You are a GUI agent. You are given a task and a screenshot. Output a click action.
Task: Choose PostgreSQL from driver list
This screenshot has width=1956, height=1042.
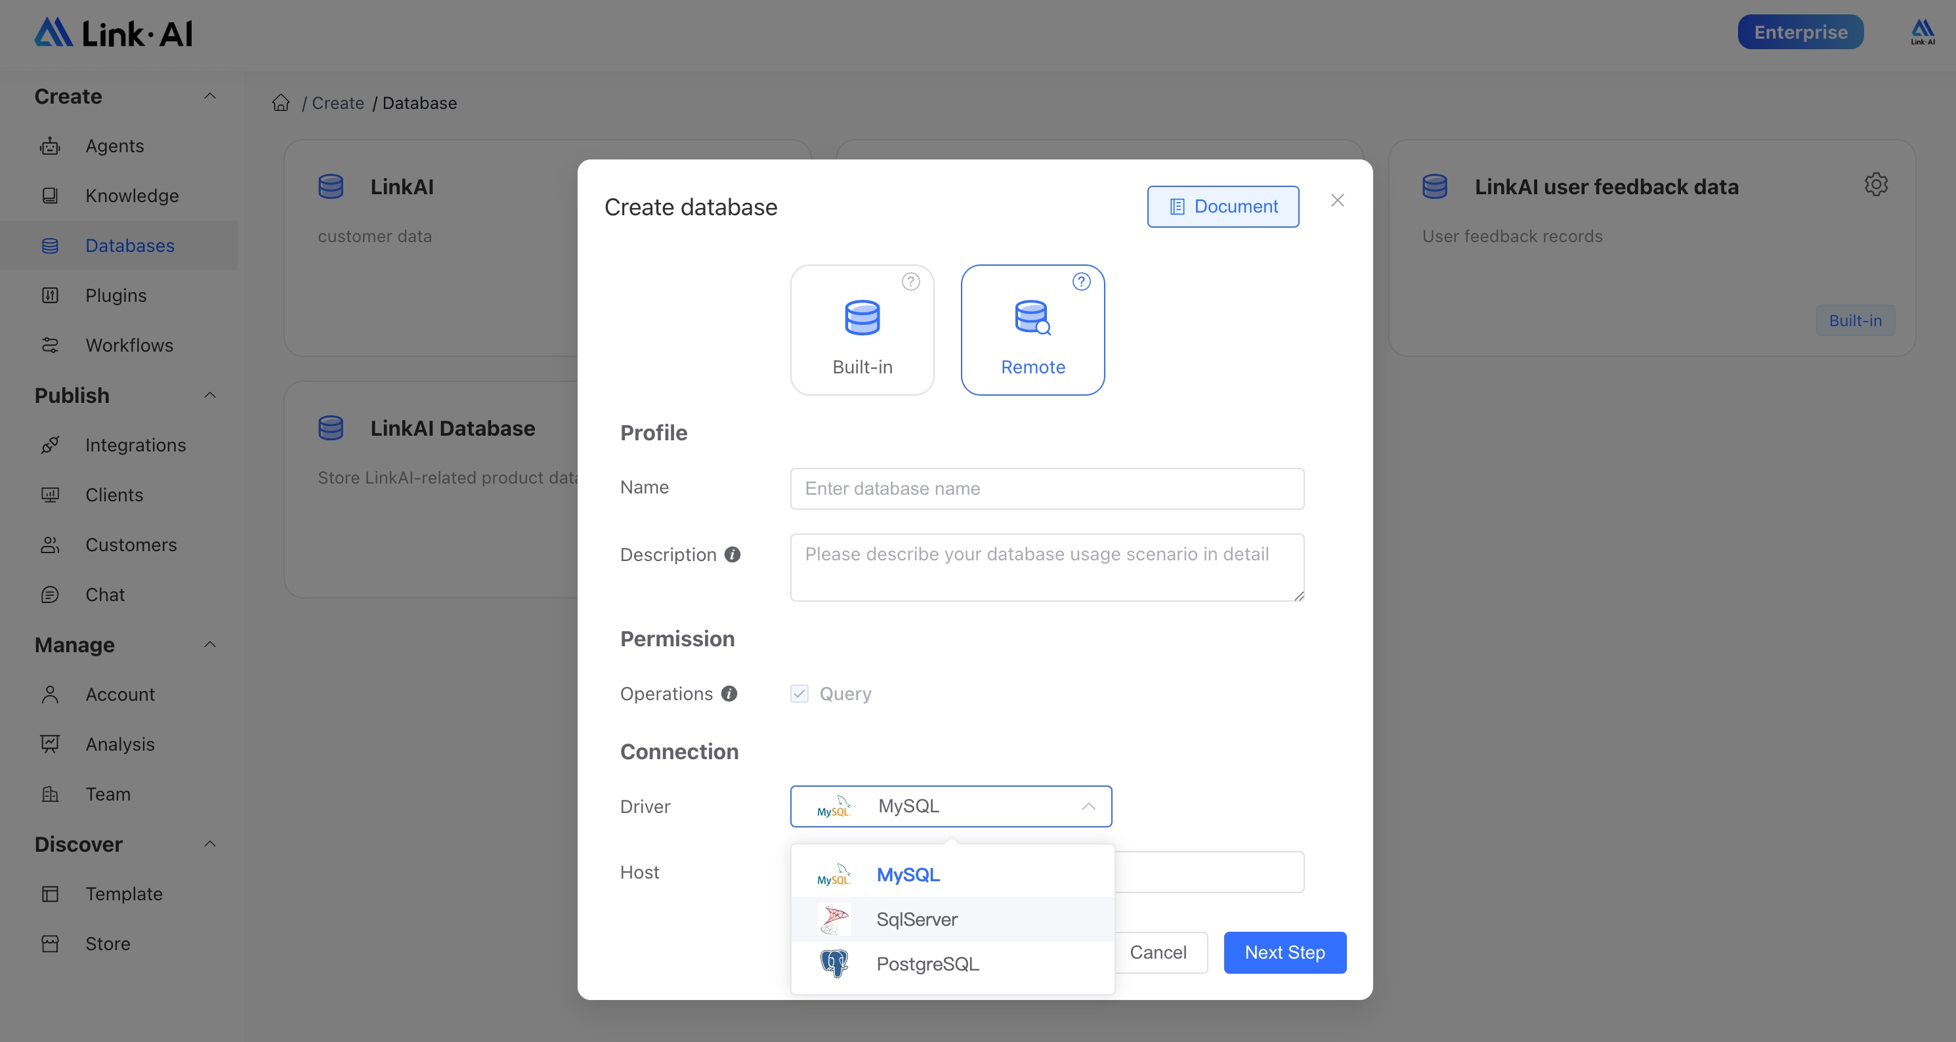(x=952, y=964)
